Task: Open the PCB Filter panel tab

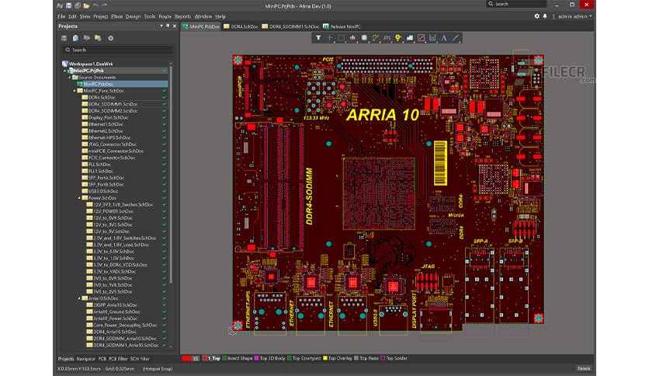Action: click(x=118, y=359)
